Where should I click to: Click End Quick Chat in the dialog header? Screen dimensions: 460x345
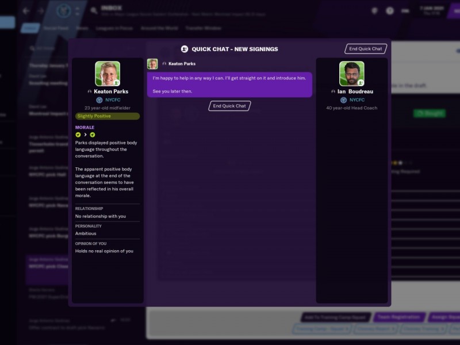(366, 49)
